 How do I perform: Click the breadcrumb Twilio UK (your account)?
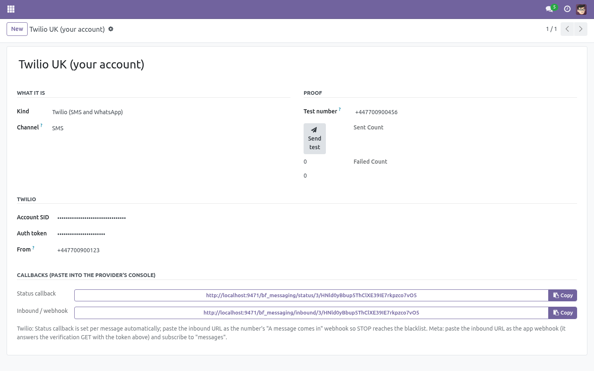click(67, 29)
